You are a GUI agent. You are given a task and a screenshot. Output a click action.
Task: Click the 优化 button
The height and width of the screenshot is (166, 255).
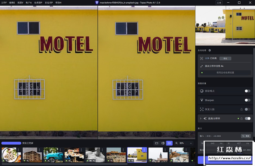point(225,58)
